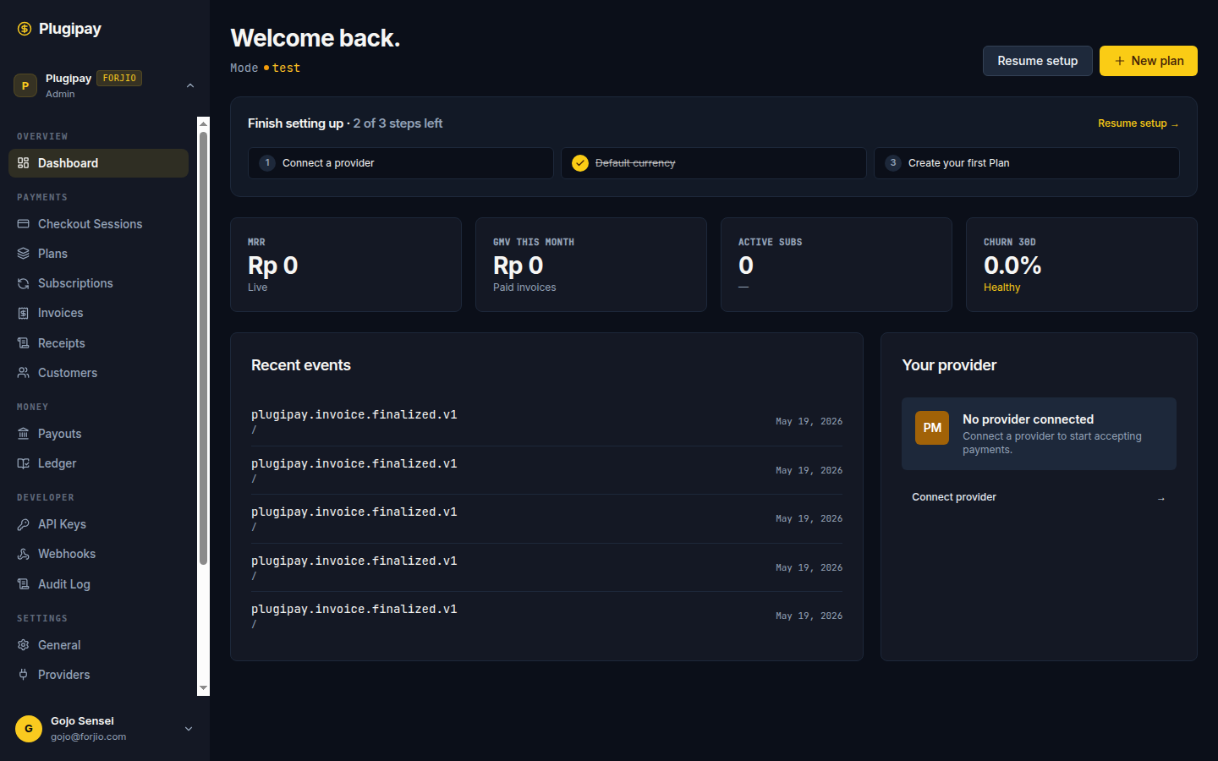The width and height of the screenshot is (1218, 761).
Task: Click the yellow P workspace avatar
Action: [25, 85]
